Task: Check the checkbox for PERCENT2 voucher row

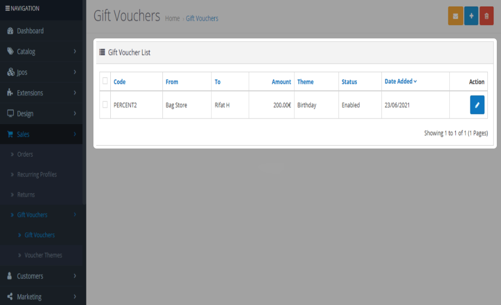Action: [105, 104]
